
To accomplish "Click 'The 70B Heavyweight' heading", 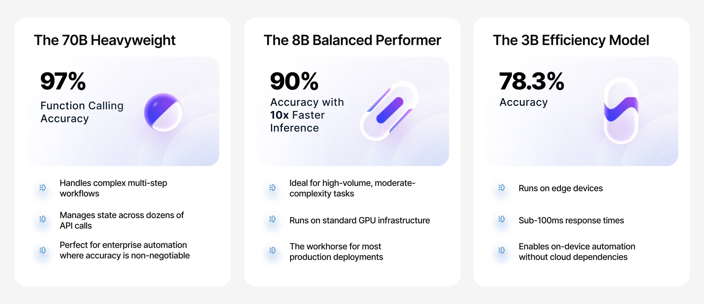I will click(105, 40).
